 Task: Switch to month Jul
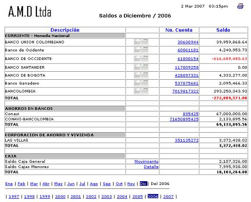82,184
